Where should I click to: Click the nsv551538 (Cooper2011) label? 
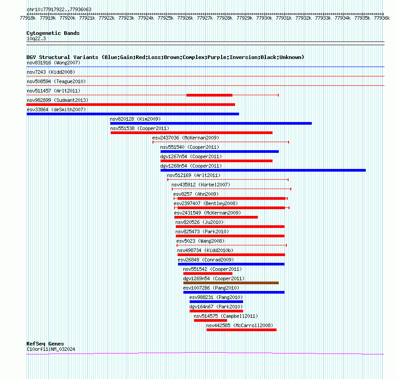click(x=140, y=128)
